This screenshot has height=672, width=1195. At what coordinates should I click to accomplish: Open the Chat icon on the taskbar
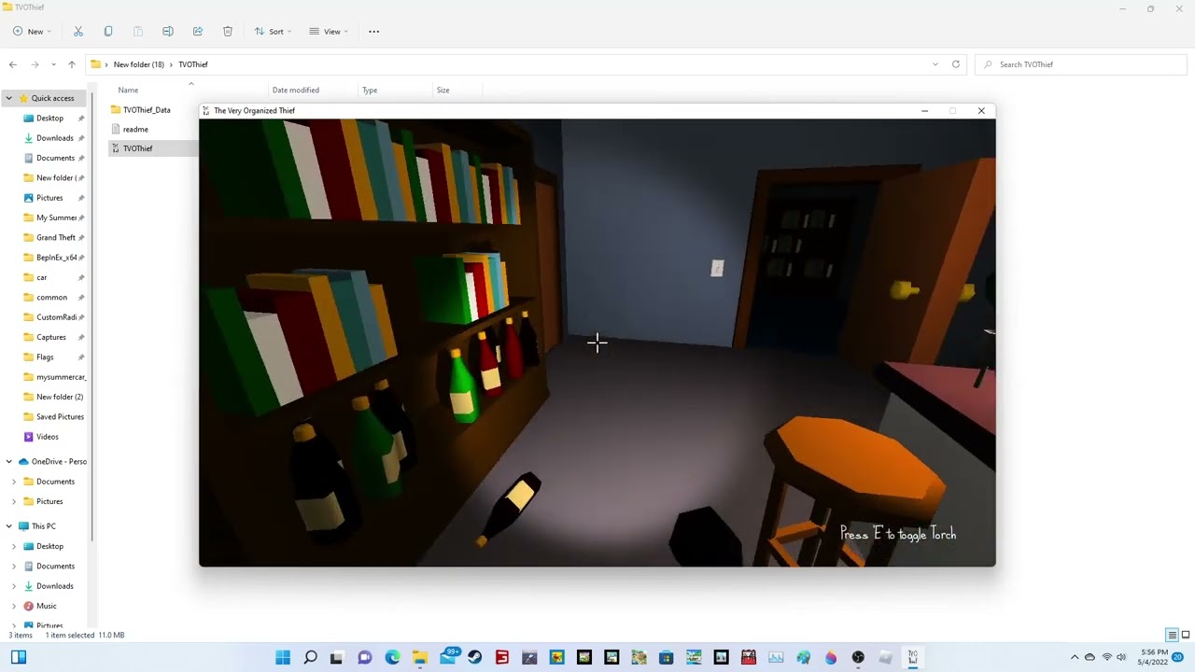[365, 658]
